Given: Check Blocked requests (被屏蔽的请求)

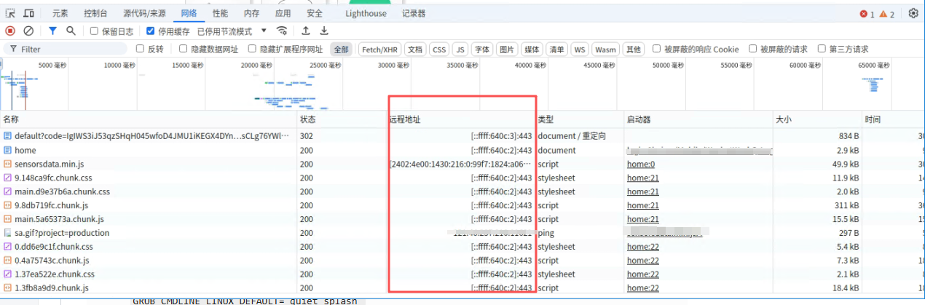Looking at the screenshot, I should coord(753,49).
